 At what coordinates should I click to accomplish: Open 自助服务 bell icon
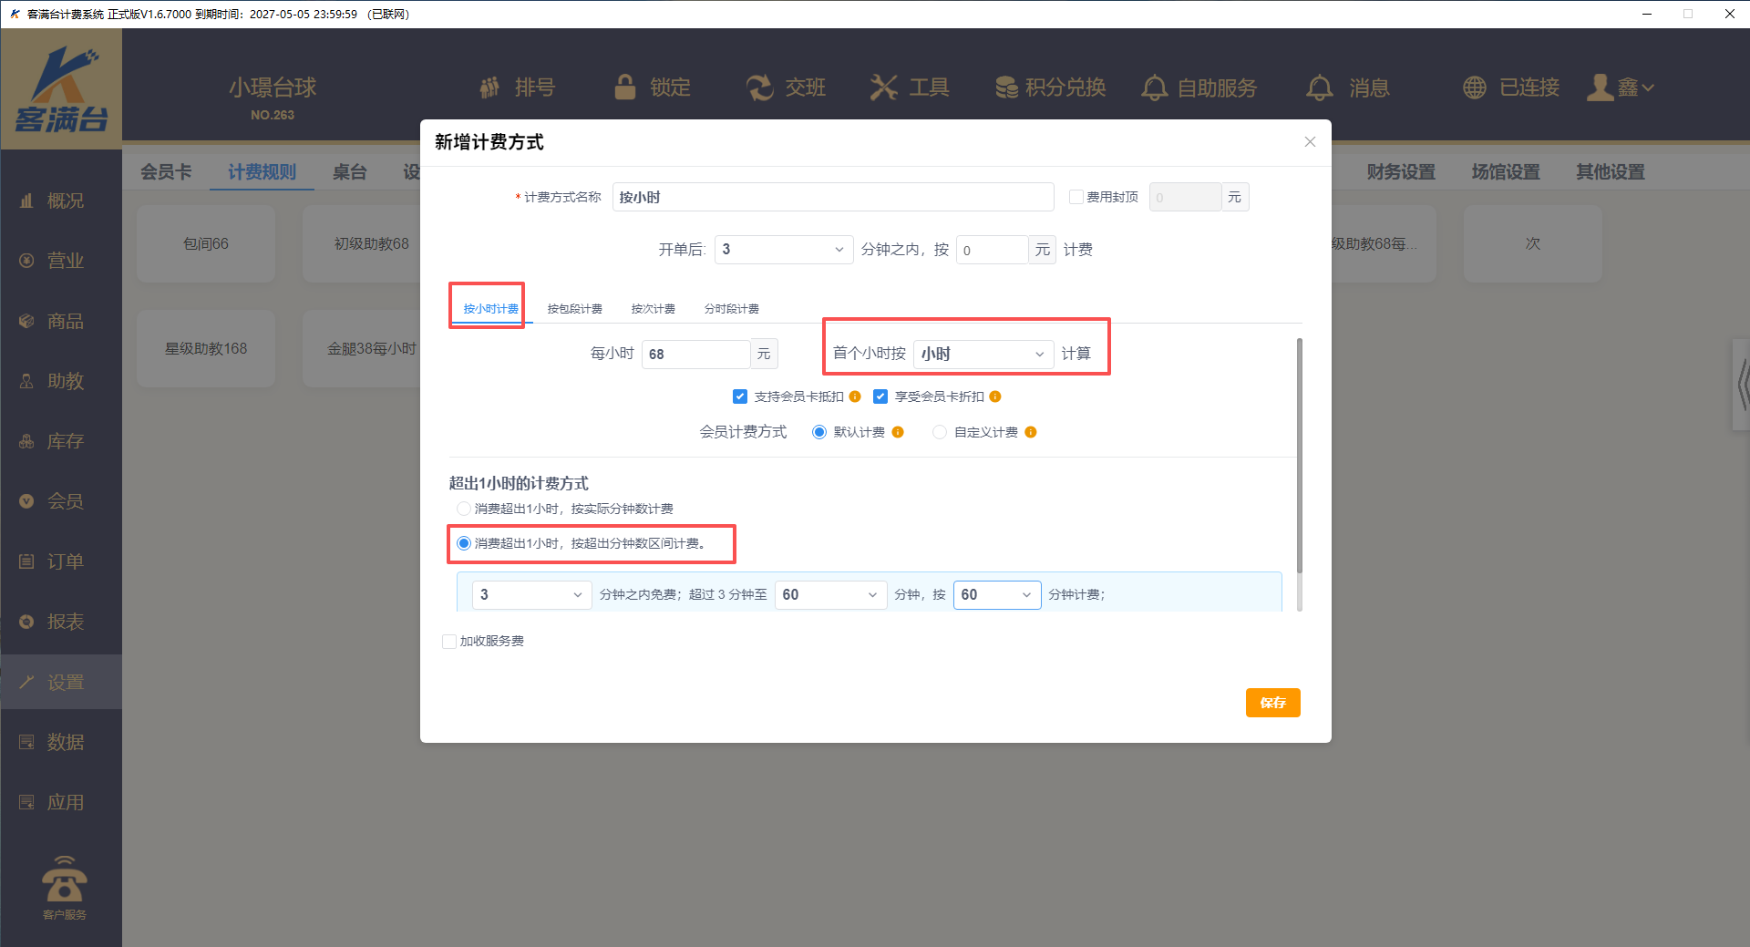1154,87
